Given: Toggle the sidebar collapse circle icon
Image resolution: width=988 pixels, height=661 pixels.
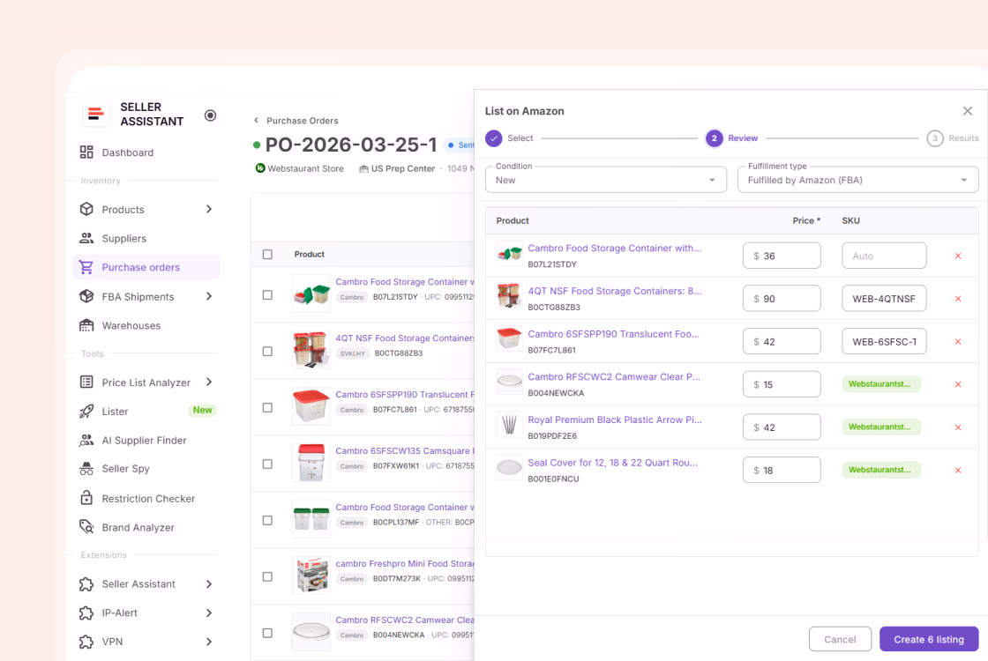Looking at the screenshot, I should (x=211, y=115).
